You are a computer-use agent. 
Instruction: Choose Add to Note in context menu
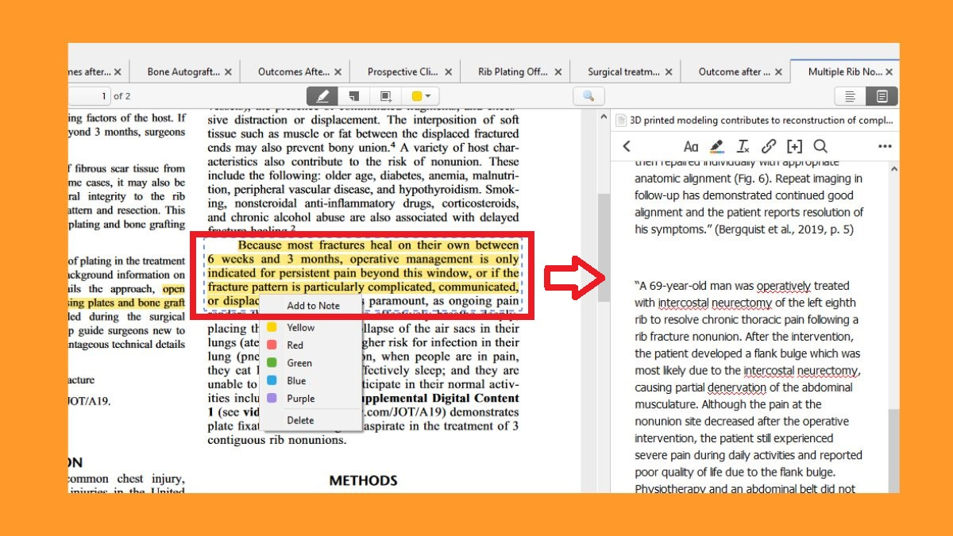pyautogui.click(x=313, y=306)
